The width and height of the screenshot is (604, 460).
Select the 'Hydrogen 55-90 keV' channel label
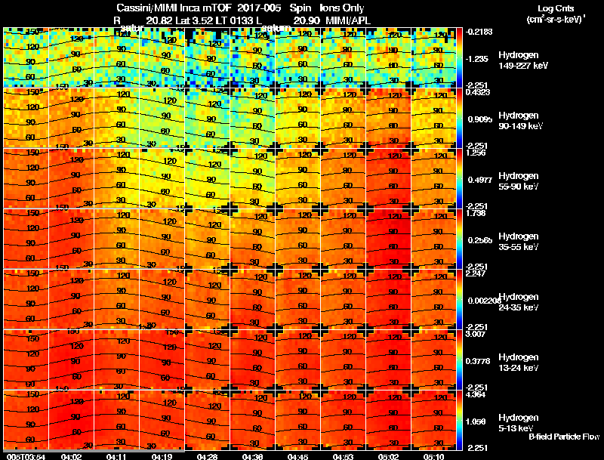click(x=519, y=181)
